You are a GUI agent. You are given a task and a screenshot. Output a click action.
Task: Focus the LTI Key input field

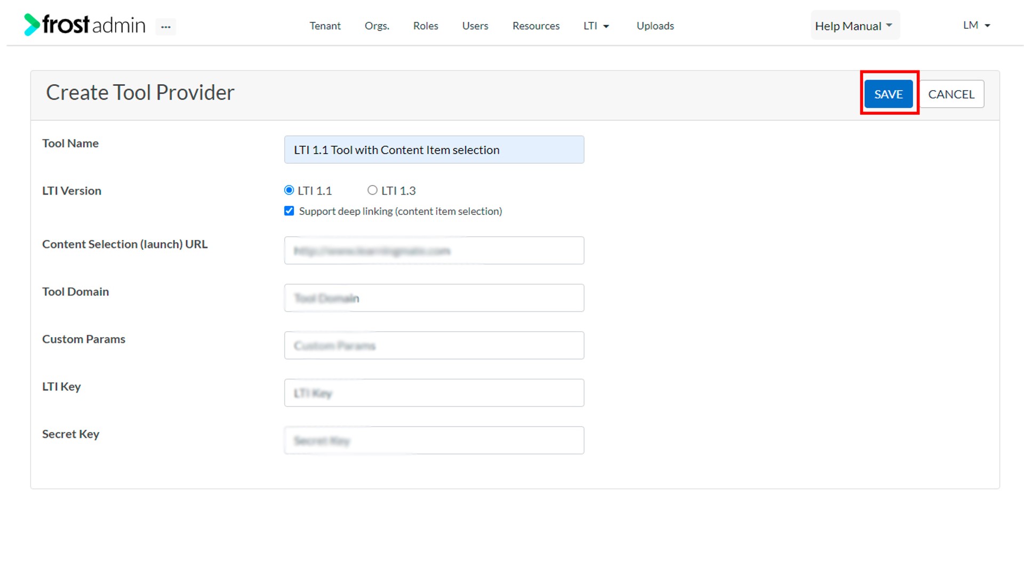pyautogui.click(x=434, y=393)
